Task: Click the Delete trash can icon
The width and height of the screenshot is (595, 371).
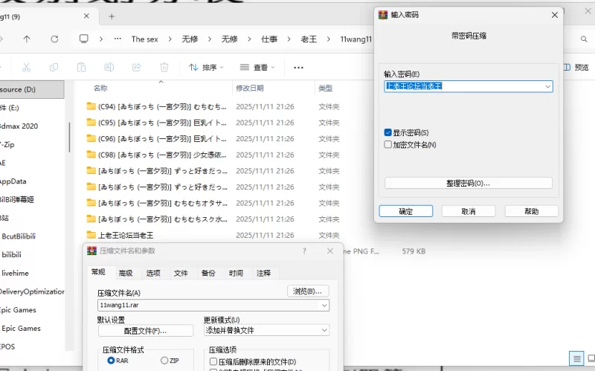Action: 164,67
